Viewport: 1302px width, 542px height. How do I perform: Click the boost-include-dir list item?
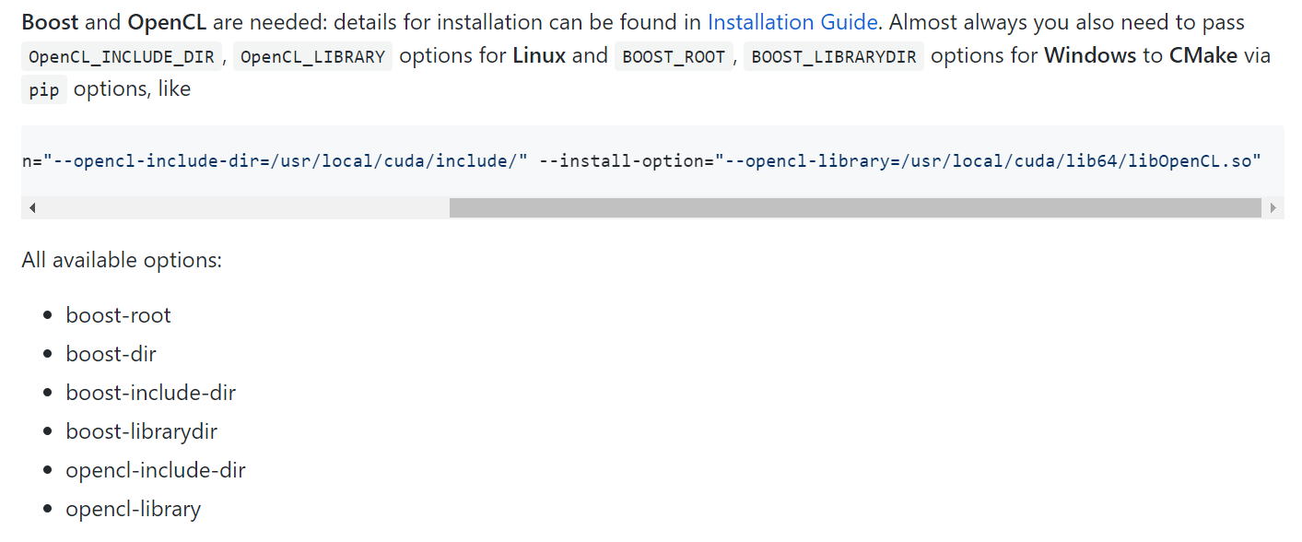pos(150,393)
